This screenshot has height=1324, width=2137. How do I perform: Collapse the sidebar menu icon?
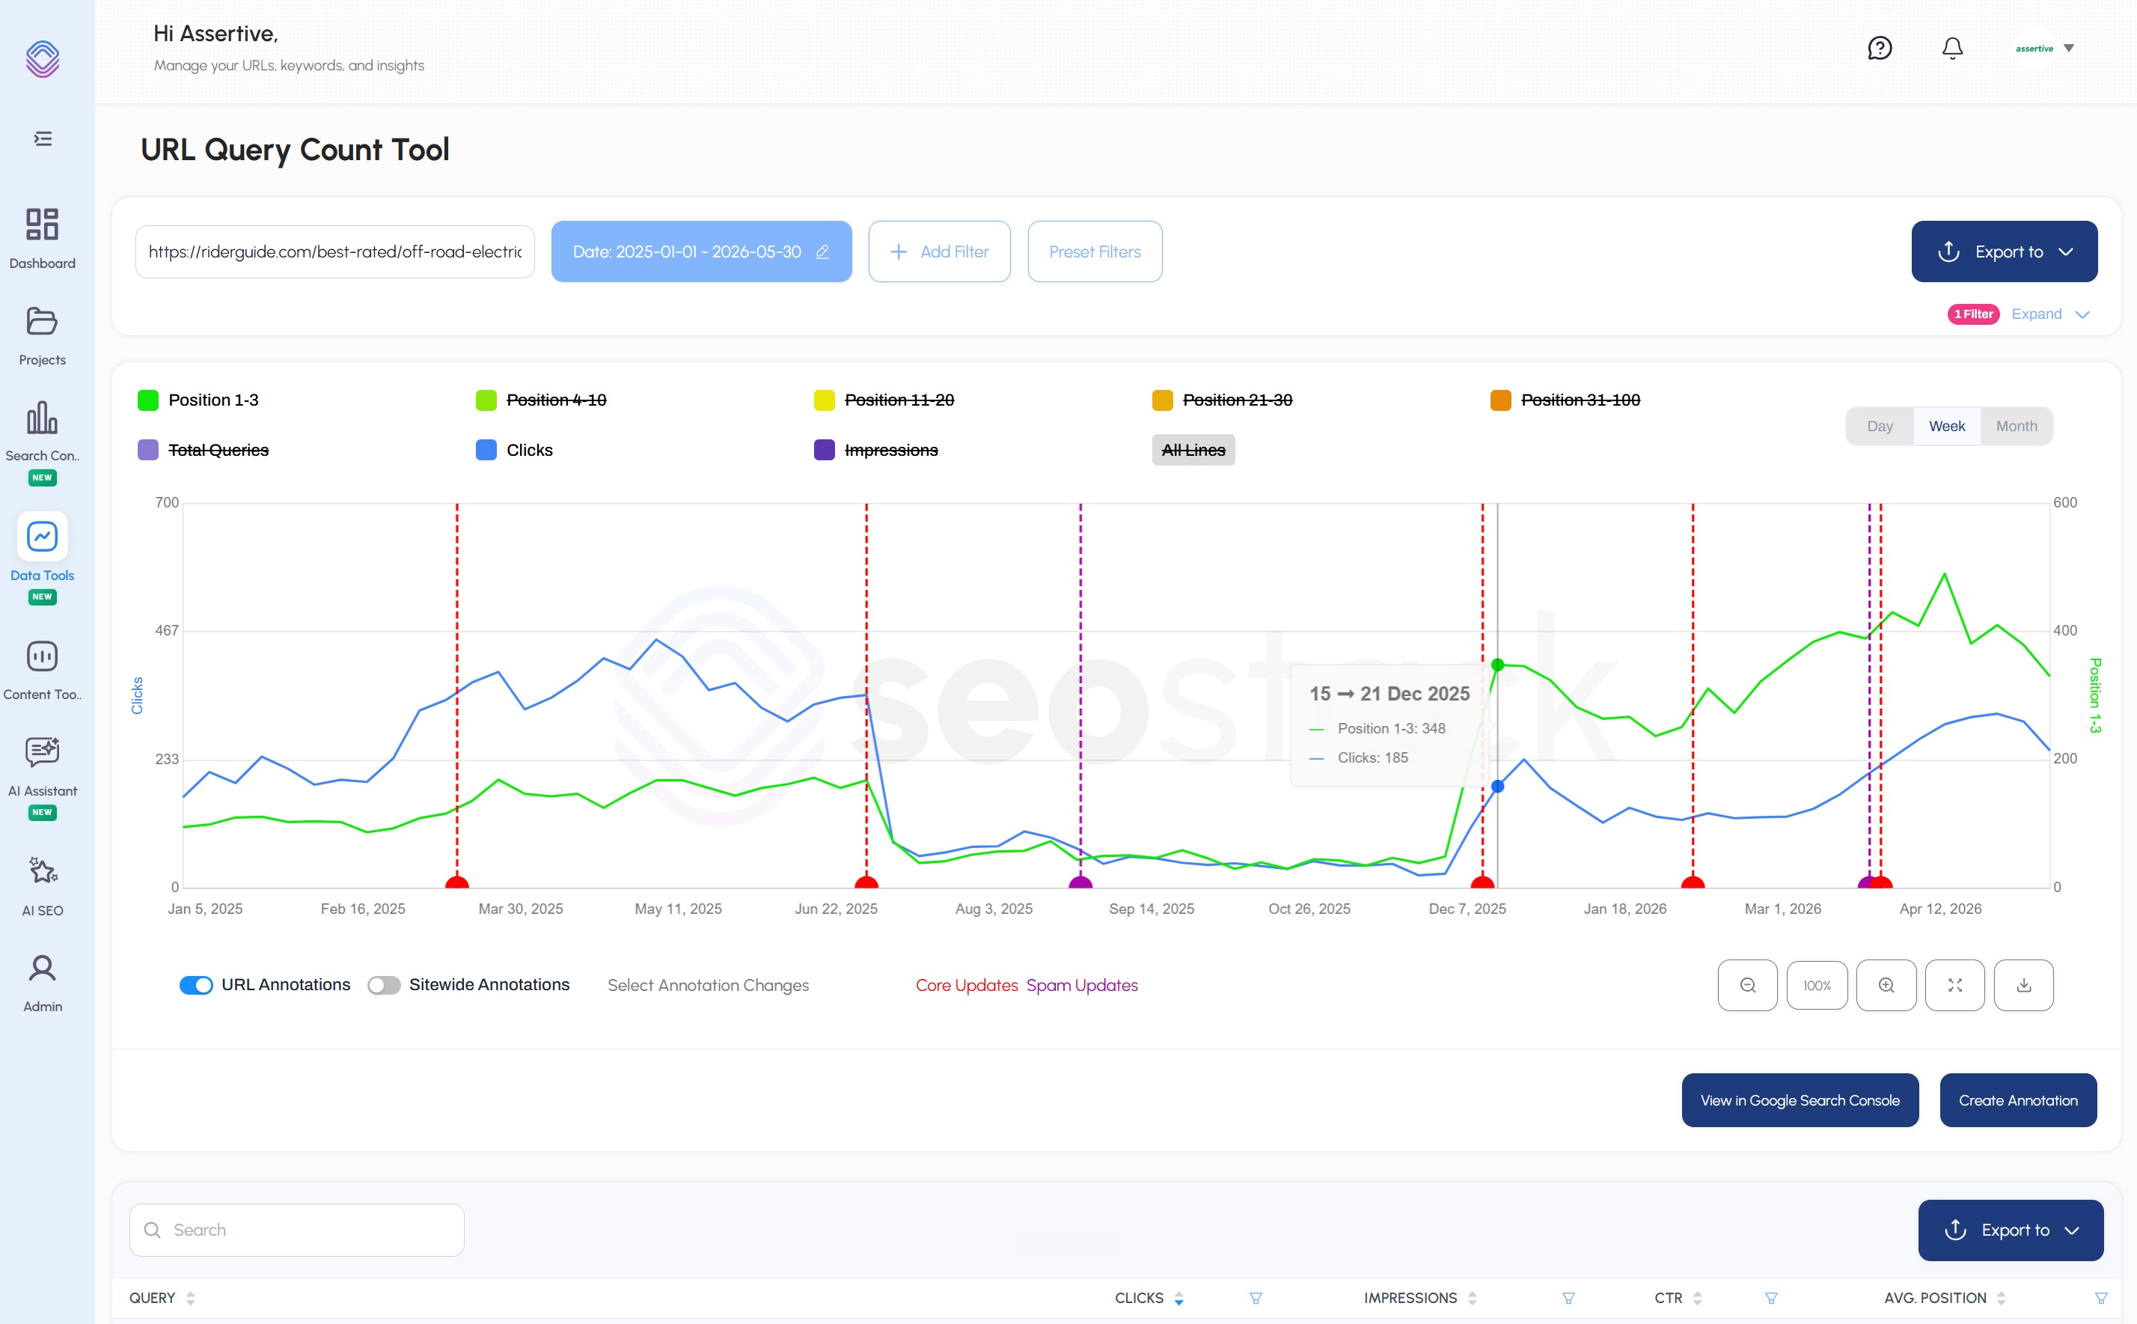pyautogui.click(x=43, y=138)
